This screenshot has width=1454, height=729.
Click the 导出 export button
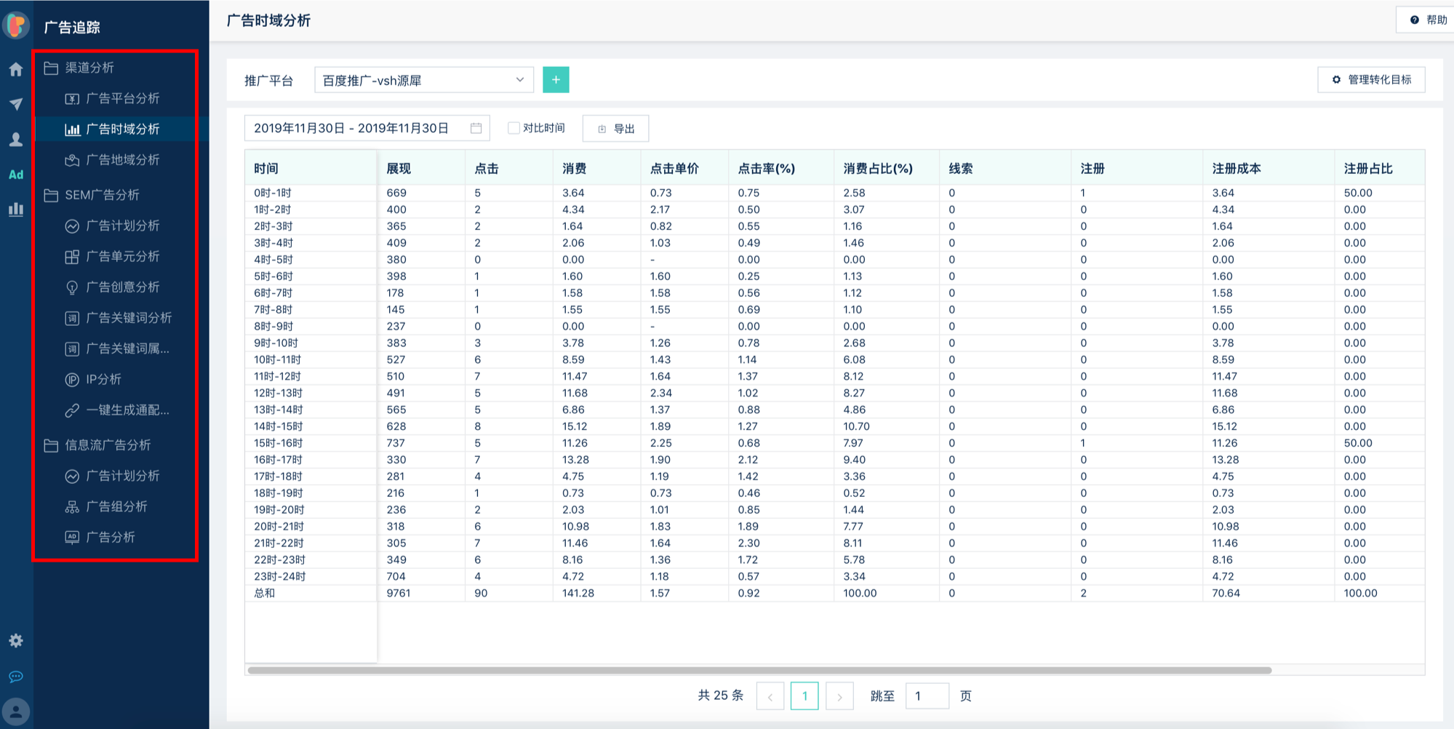[x=615, y=129]
